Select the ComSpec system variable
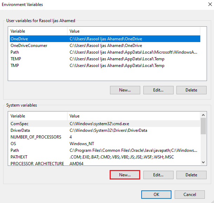This screenshot has width=214, height=203. coord(105,124)
